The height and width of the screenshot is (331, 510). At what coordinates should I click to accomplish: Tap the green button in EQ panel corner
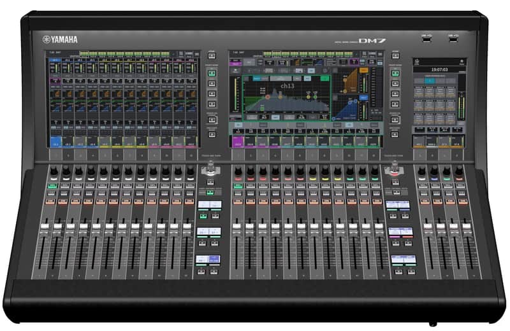pos(324,78)
